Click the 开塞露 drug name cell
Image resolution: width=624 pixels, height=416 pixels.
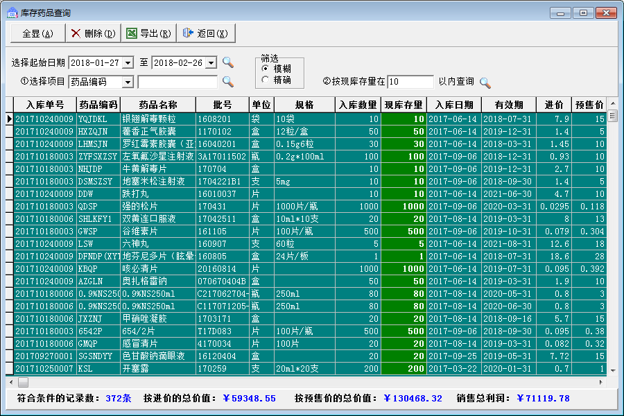tap(158, 369)
